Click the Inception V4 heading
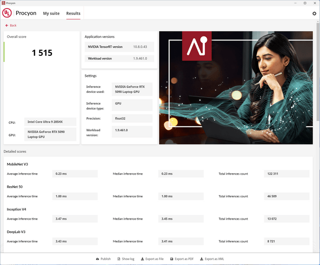The image size is (320, 265). coord(16,210)
